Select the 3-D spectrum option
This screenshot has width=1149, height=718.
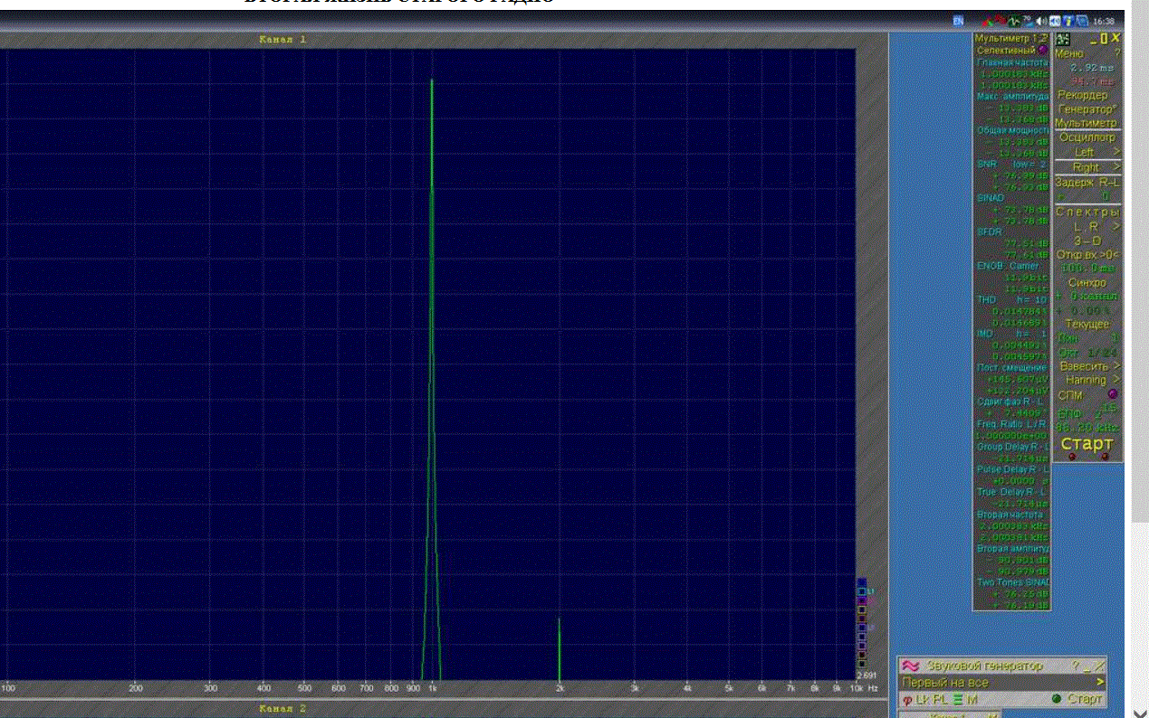[1087, 241]
